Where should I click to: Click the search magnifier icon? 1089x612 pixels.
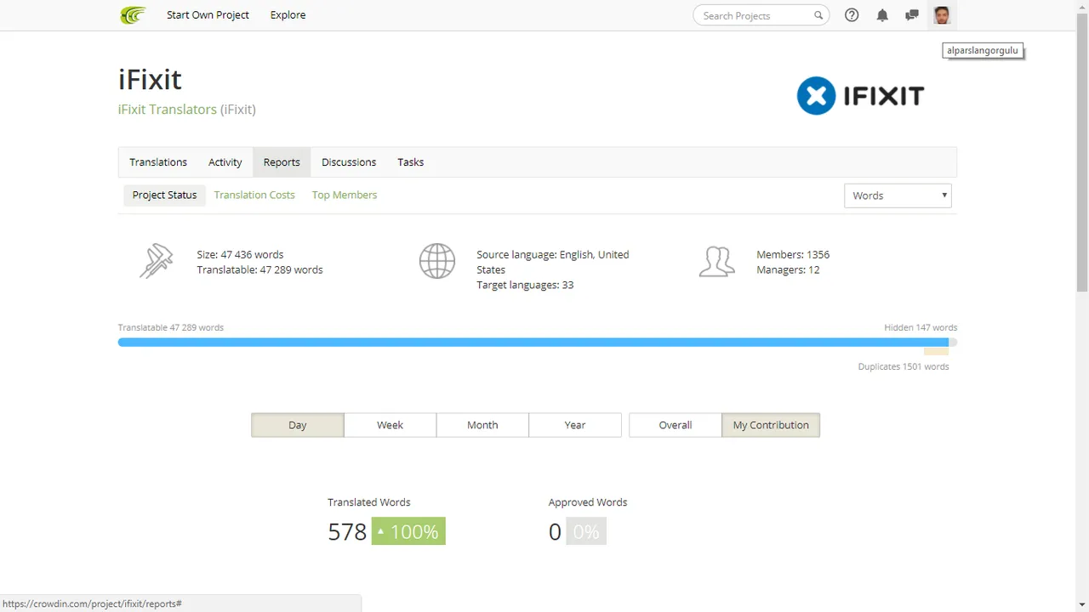point(818,15)
